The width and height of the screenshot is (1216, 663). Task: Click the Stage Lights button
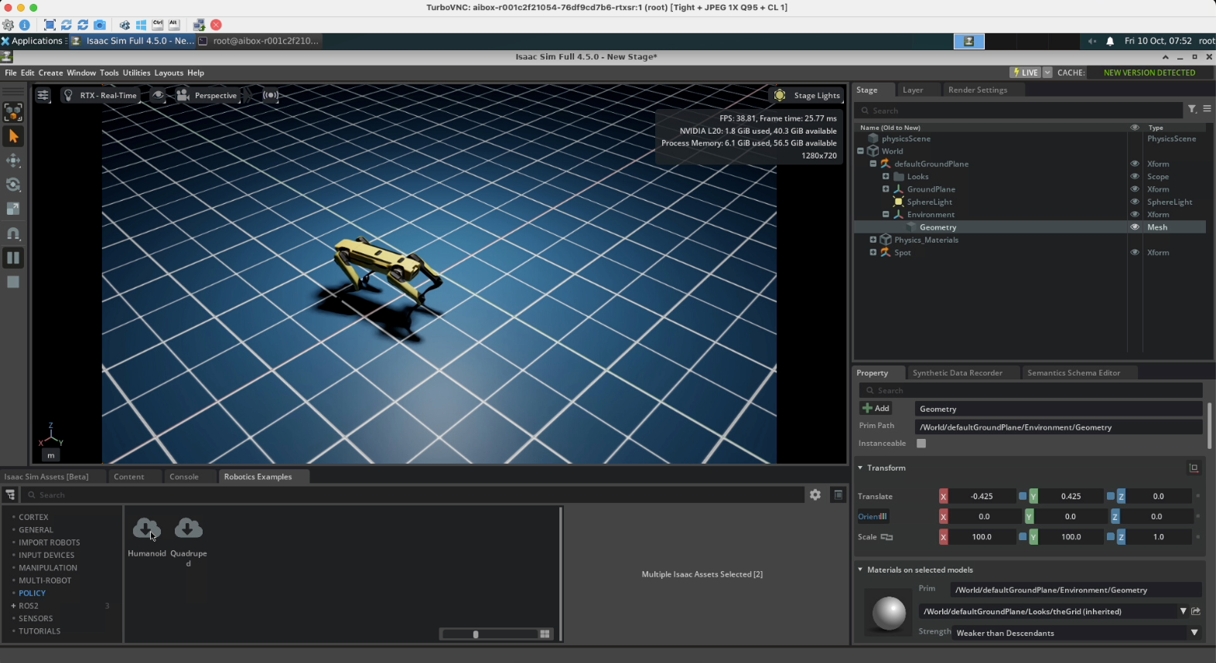[x=808, y=95]
